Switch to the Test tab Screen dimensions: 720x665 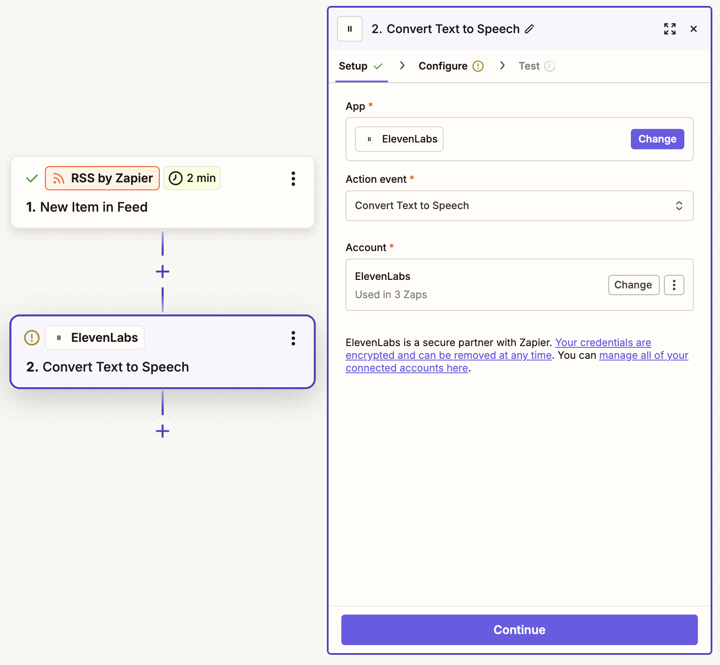(x=529, y=66)
